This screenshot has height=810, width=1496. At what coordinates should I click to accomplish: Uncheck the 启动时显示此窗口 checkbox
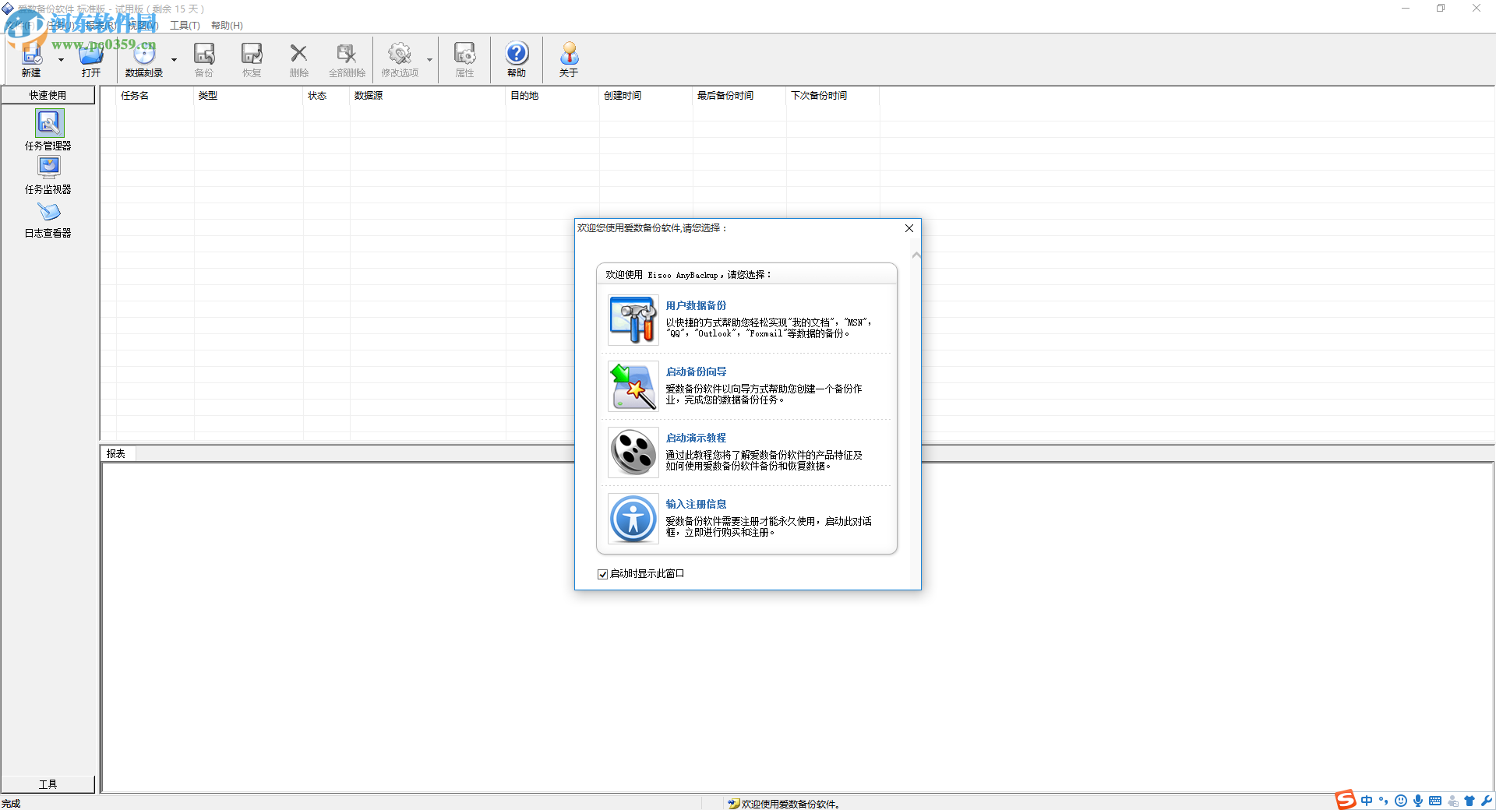(x=602, y=574)
